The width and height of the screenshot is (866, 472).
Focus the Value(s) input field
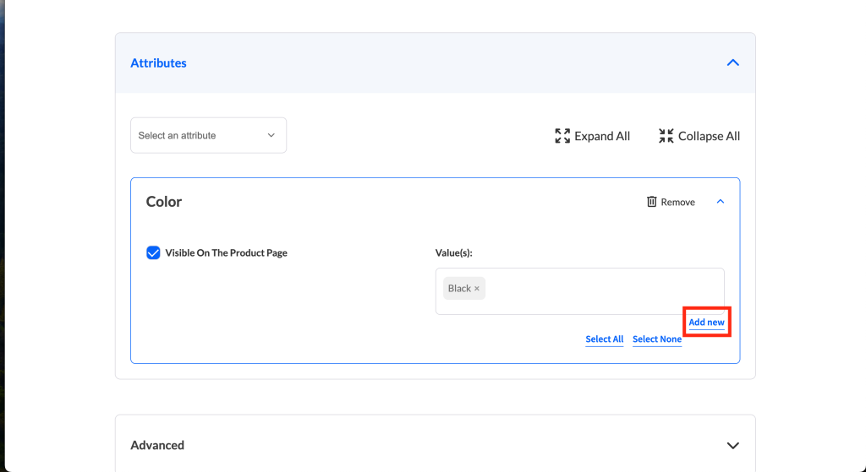point(600,290)
